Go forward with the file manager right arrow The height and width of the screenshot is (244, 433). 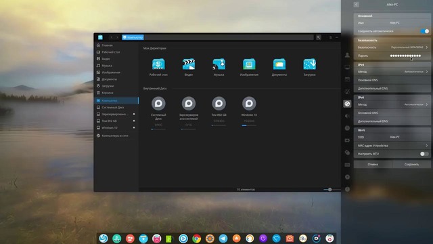coord(117,37)
